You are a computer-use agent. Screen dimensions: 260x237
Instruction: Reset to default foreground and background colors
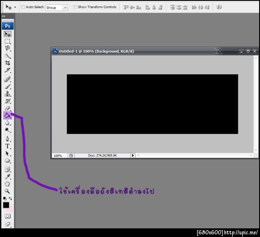tap(5, 198)
